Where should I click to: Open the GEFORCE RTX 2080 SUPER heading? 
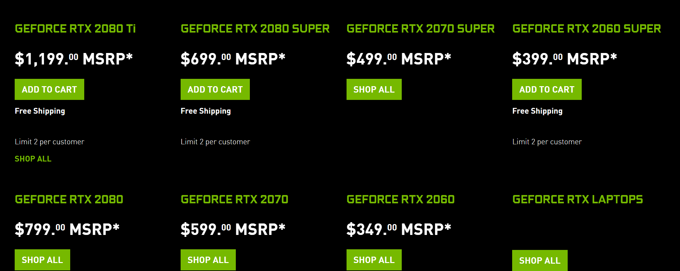(255, 29)
